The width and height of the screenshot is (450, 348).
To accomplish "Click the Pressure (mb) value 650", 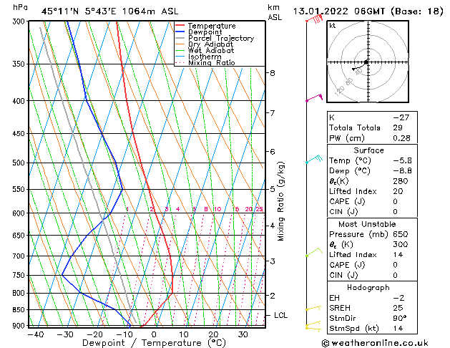I will 401,234.
